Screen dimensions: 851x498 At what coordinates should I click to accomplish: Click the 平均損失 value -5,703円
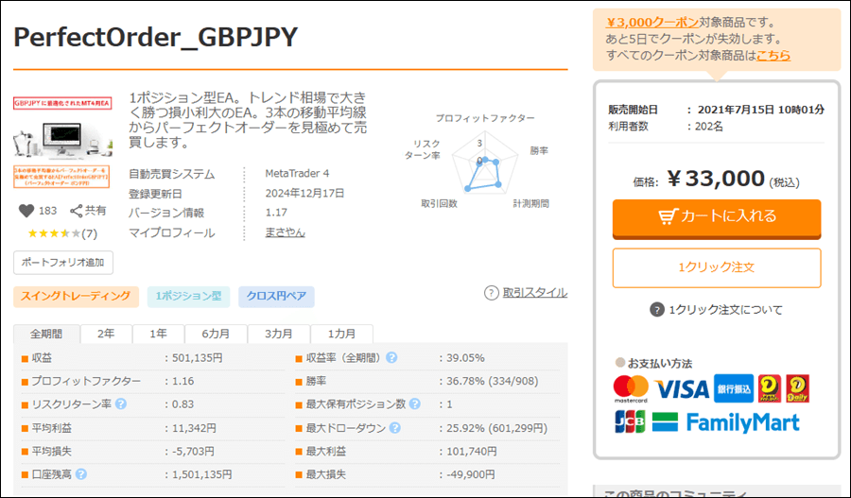point(193,452)
